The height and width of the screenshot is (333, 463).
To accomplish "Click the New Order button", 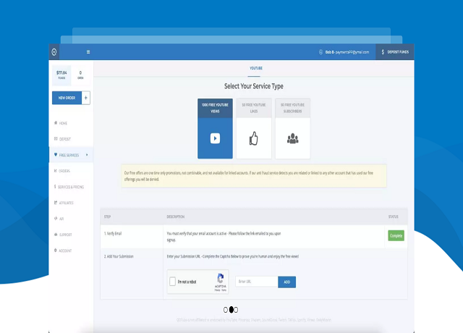I will [x=67, y=98].
